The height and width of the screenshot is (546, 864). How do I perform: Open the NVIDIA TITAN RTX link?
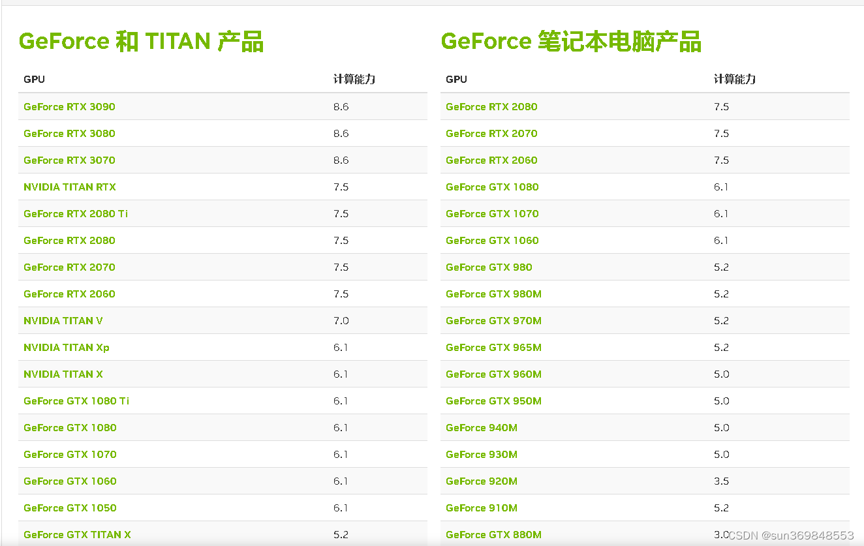pyautogui.click(x=70, y=187)
